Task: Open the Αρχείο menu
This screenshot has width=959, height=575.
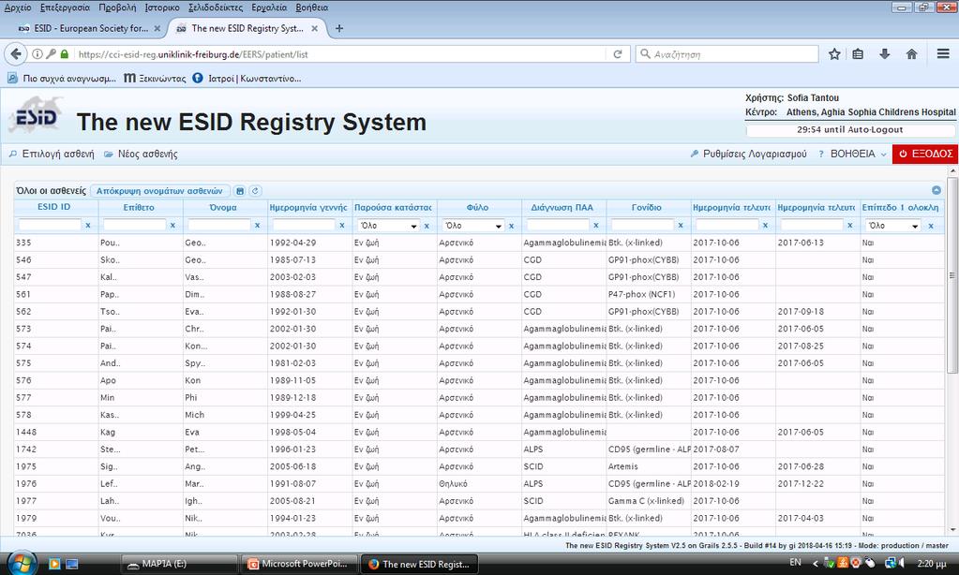Action: tap(17, 7)
